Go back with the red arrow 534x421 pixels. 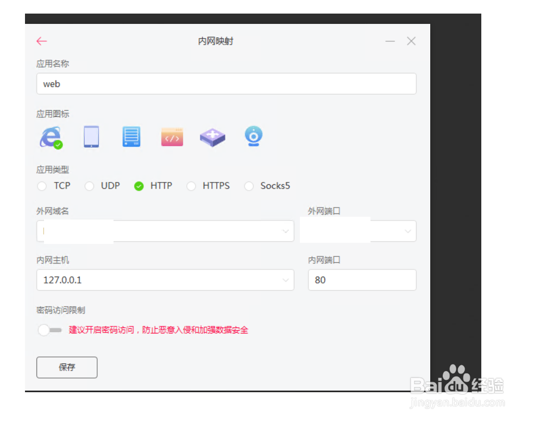[x=41, y=41]
